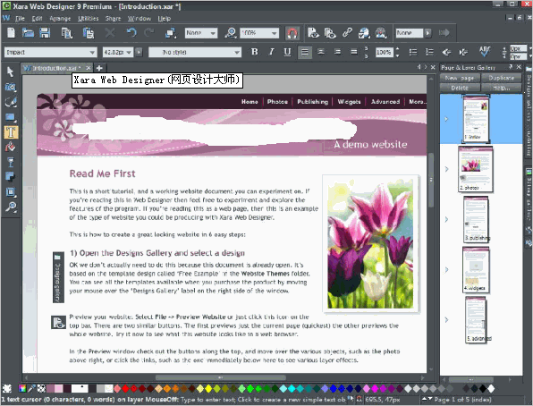Image resolution: width=533 pixels, height=406 pixels.
Task: Select the Photo tool in left toolbar
Action: click(10, 87)
